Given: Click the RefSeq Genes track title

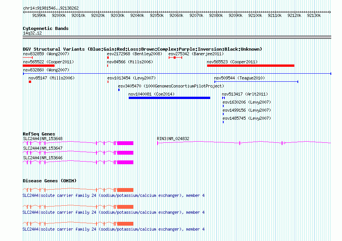Looking at the screenshot, I should point(39,134).
